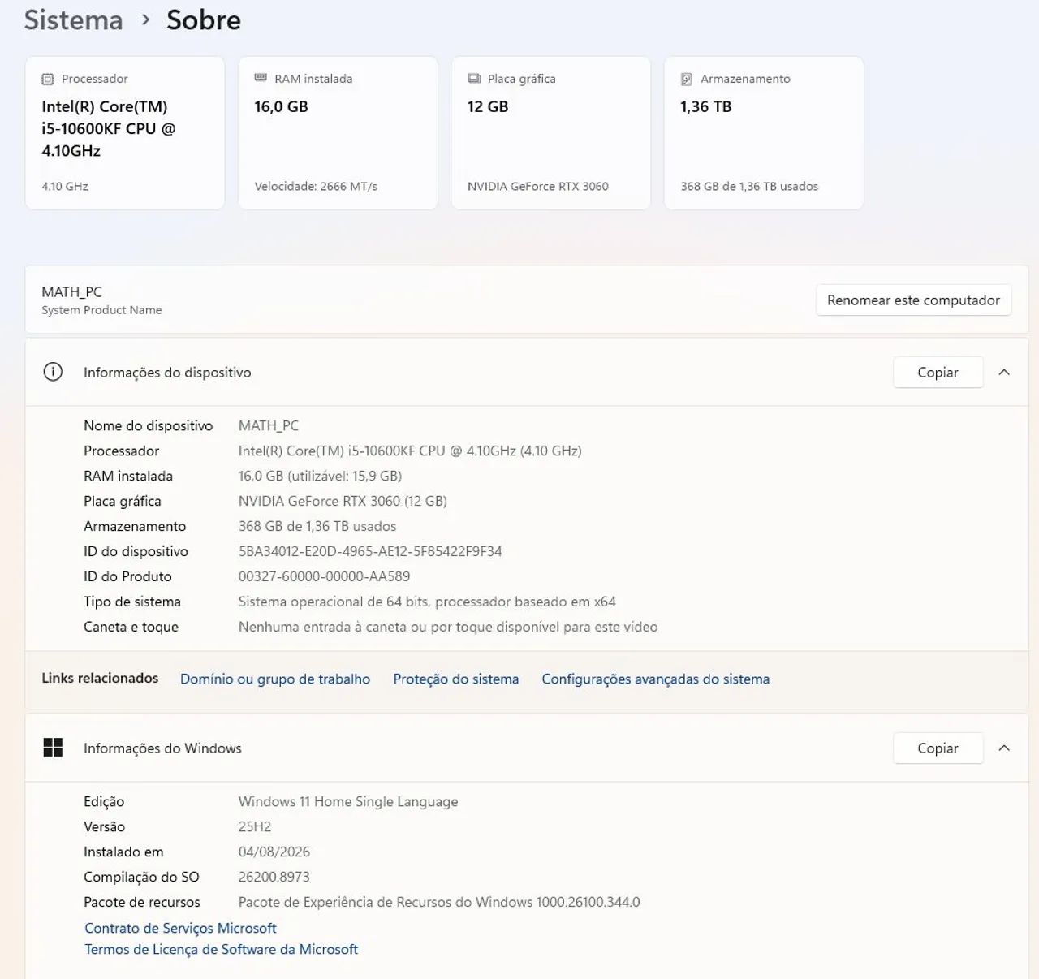Click the 'System Product Name' text

[x=101, y=310]
